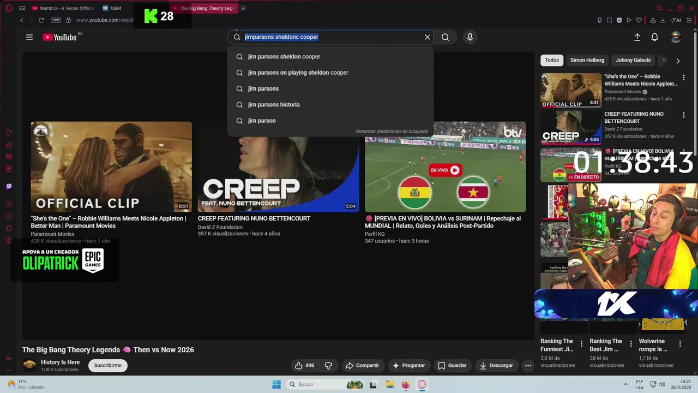This screenshot has height=393, width=698.
Task: Start voice search with microphone
Action: pyautogui.click(x=470, y=37)
